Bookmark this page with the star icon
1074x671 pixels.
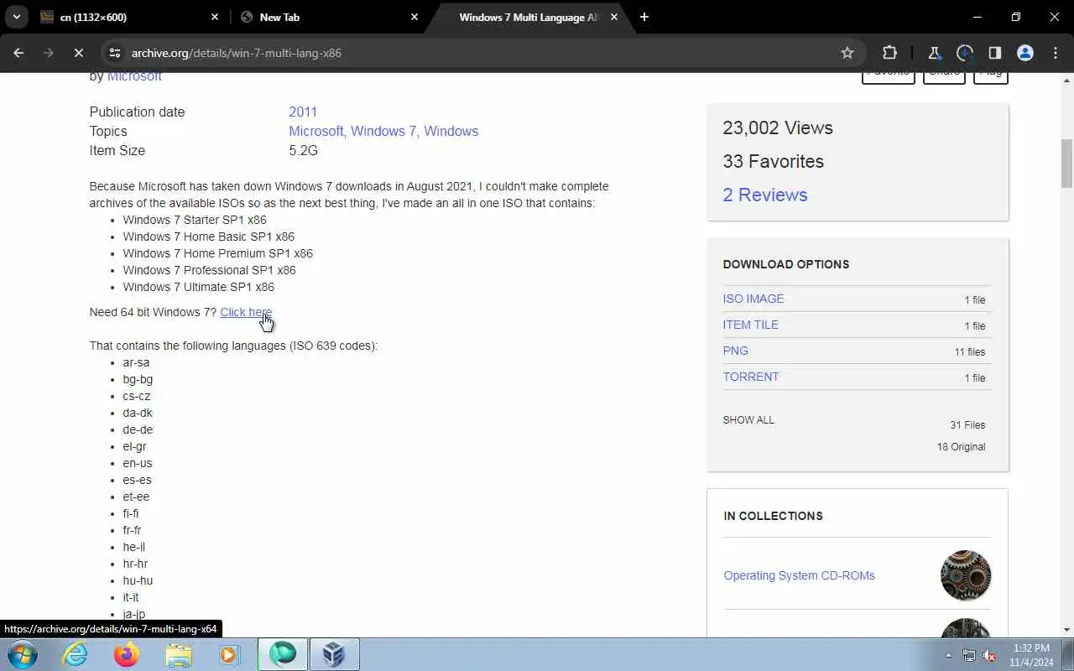847,53
